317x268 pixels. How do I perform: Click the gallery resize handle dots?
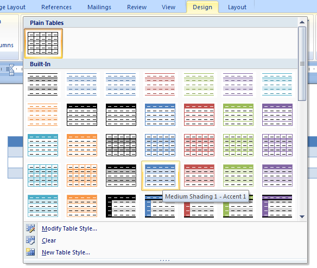[165, 260]
